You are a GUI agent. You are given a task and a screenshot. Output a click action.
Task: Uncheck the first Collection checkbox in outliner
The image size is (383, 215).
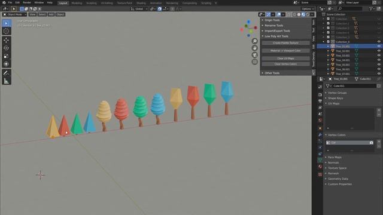click(329, 19)
